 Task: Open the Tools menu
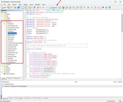coord(31,5)
